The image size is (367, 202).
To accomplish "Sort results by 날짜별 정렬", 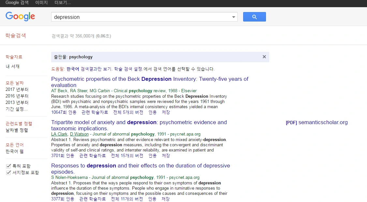I will pyautogui.click(x=17, y=130).
